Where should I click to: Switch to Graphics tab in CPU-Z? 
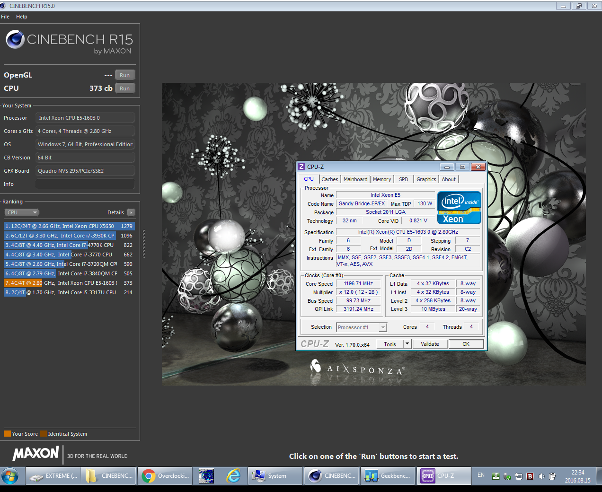(x=426, y=179)
